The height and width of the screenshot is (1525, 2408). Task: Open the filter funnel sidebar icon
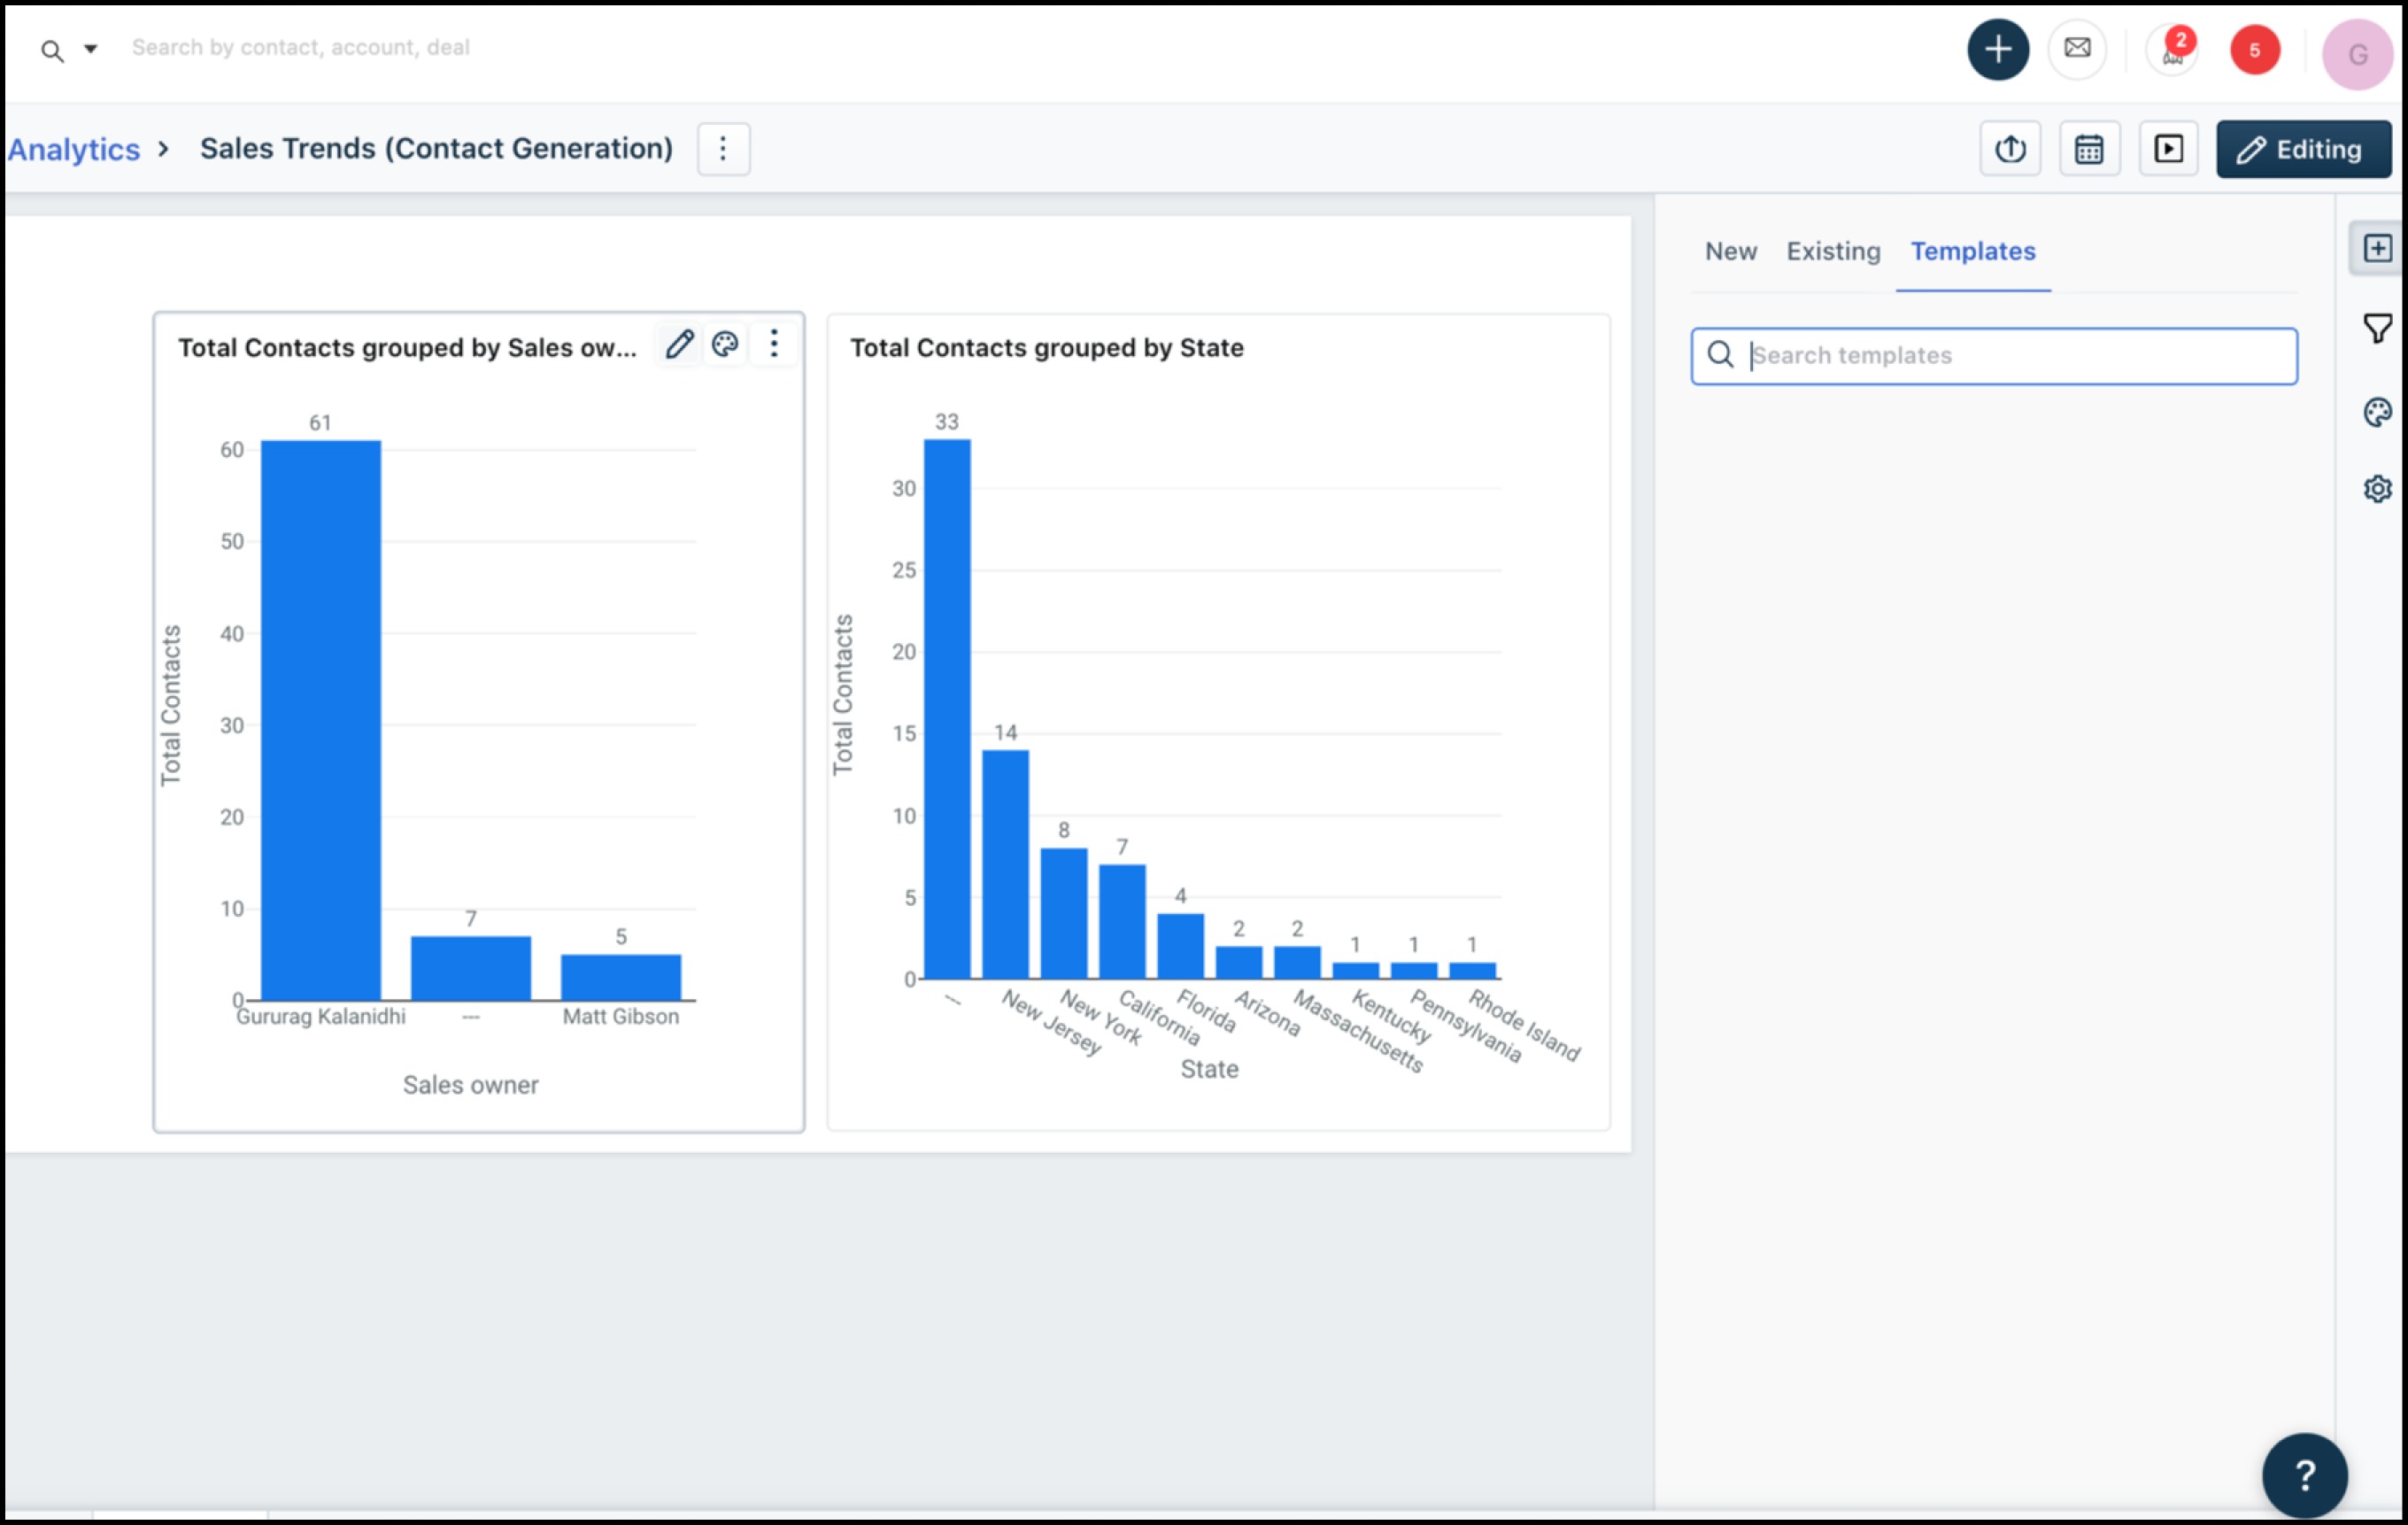tap(2377, 329)
